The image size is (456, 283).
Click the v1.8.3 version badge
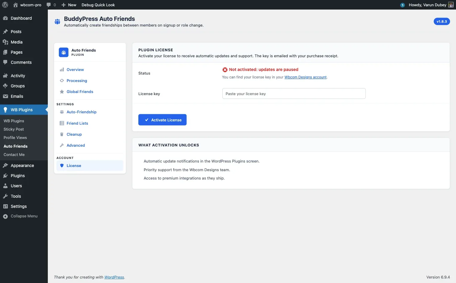[x=442, y=21]
